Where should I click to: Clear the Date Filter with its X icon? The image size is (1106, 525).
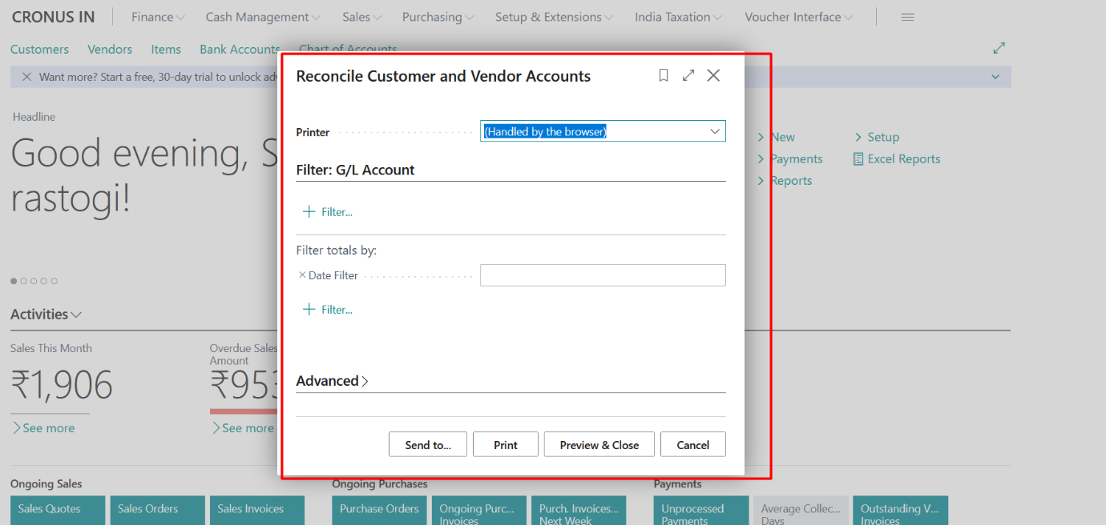tap(302, 275)
